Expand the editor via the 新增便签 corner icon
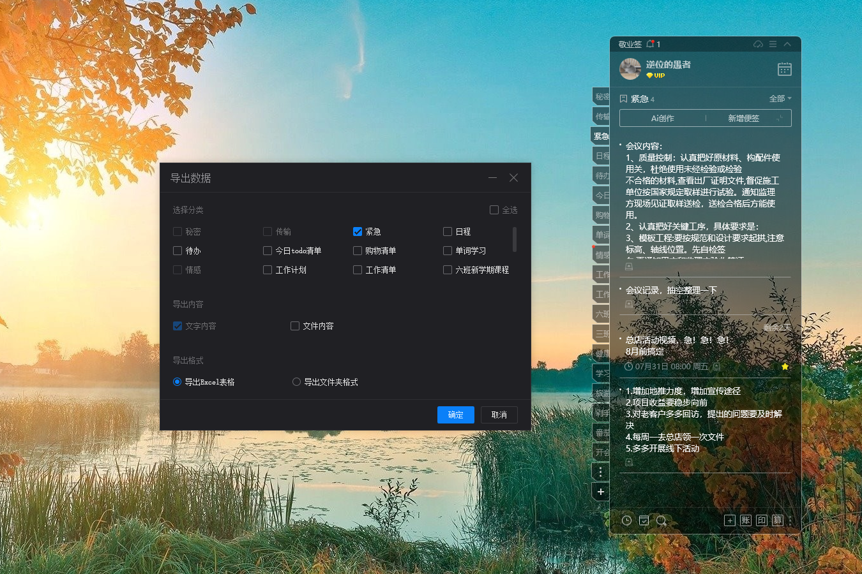This screenshot has height=574, width=862. point(780,118)
